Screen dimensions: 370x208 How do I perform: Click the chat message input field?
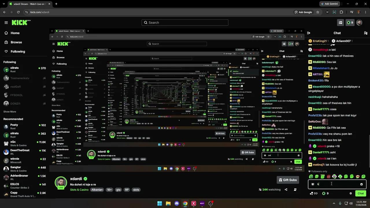tap(337, 184)
